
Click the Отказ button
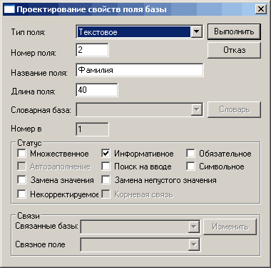234,50
